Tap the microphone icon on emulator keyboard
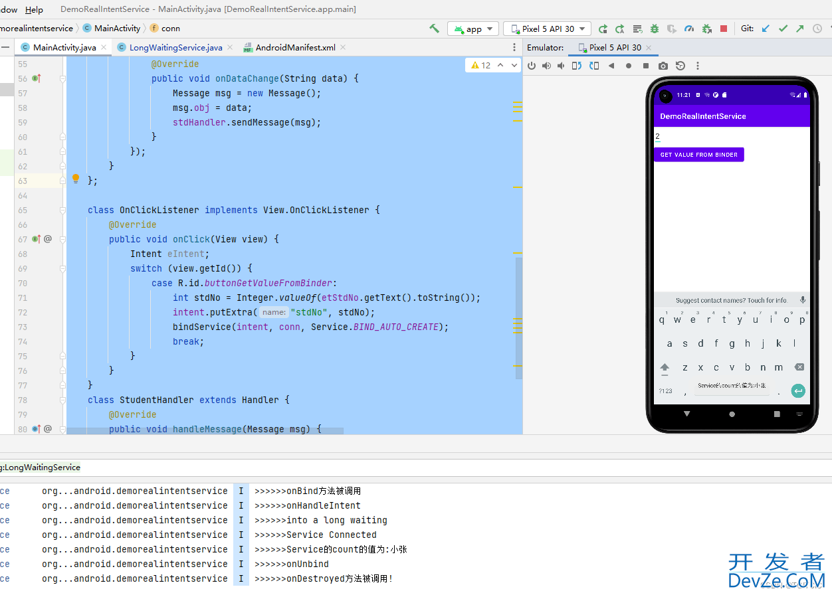Image resolution: width=832 pixels, height=595 pixels. [x=803, y=300]
